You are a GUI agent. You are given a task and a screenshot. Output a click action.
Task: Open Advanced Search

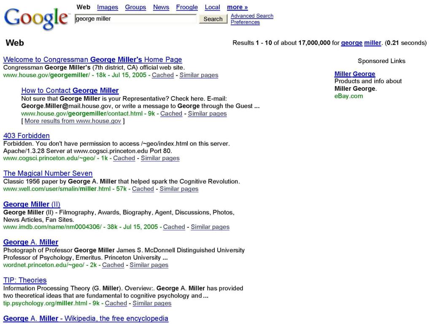[x=252, y=16]
